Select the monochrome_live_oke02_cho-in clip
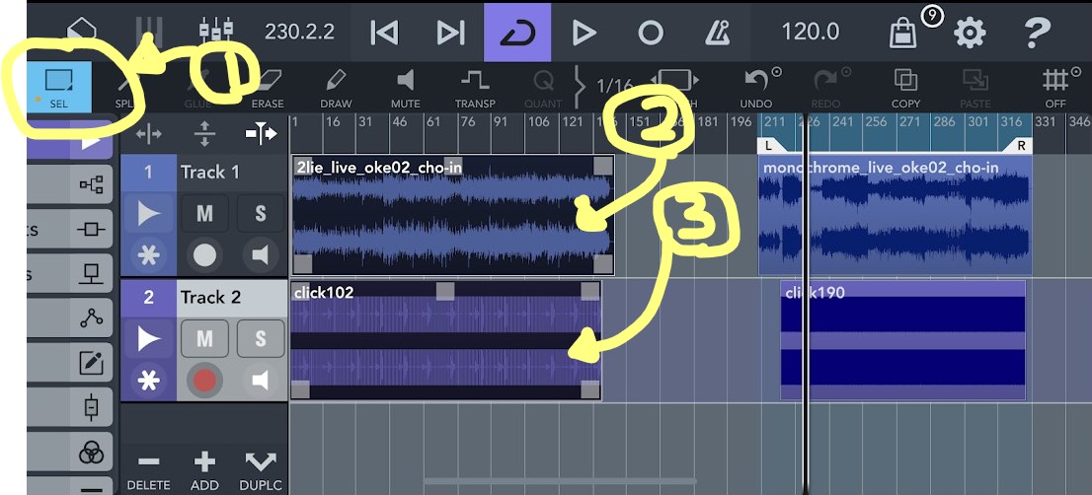1092x495 pixels. tap(895, 216)
